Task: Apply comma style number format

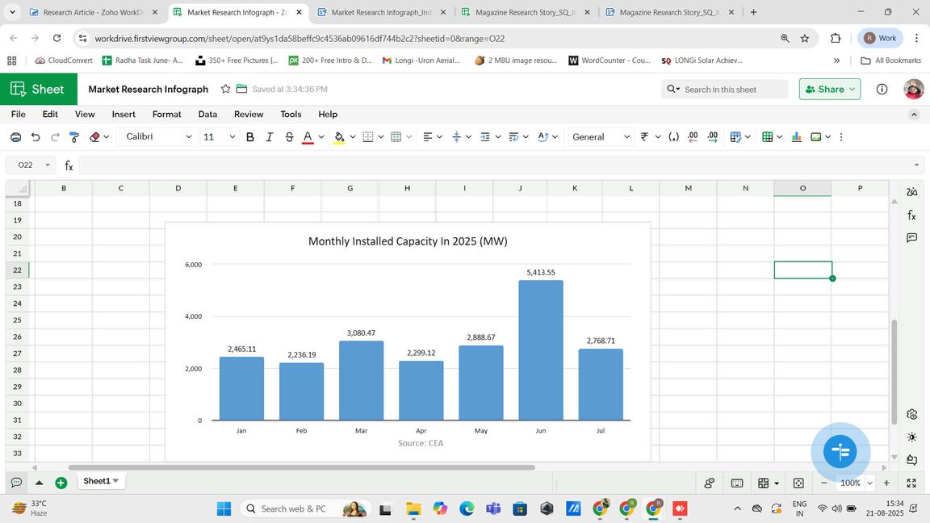Action: (x=674, y=137)
